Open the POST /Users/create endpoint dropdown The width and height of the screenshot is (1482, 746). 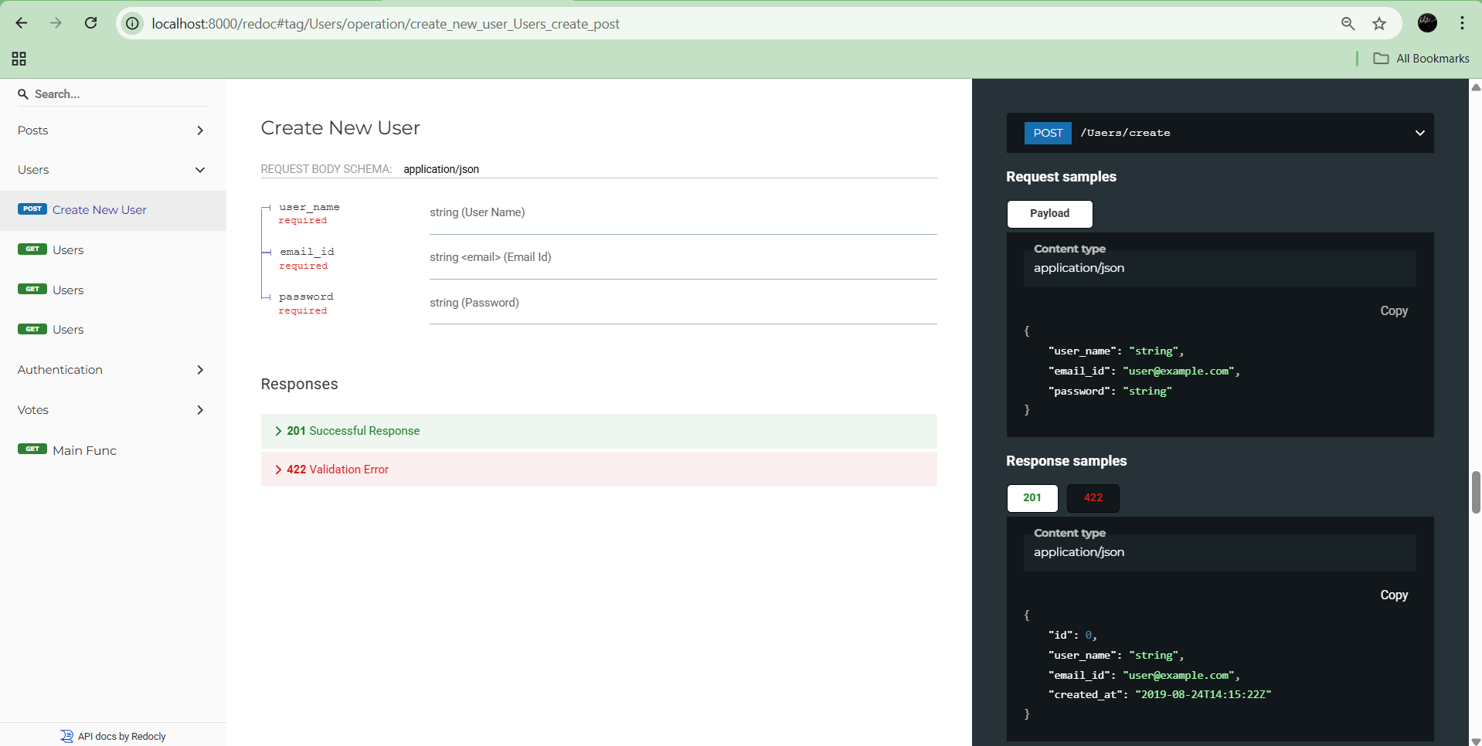point(1419,132)
